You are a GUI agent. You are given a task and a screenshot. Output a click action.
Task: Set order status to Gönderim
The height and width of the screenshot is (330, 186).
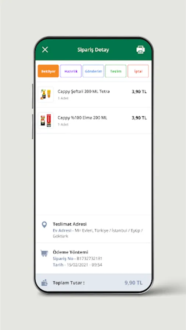click(93, 71)
